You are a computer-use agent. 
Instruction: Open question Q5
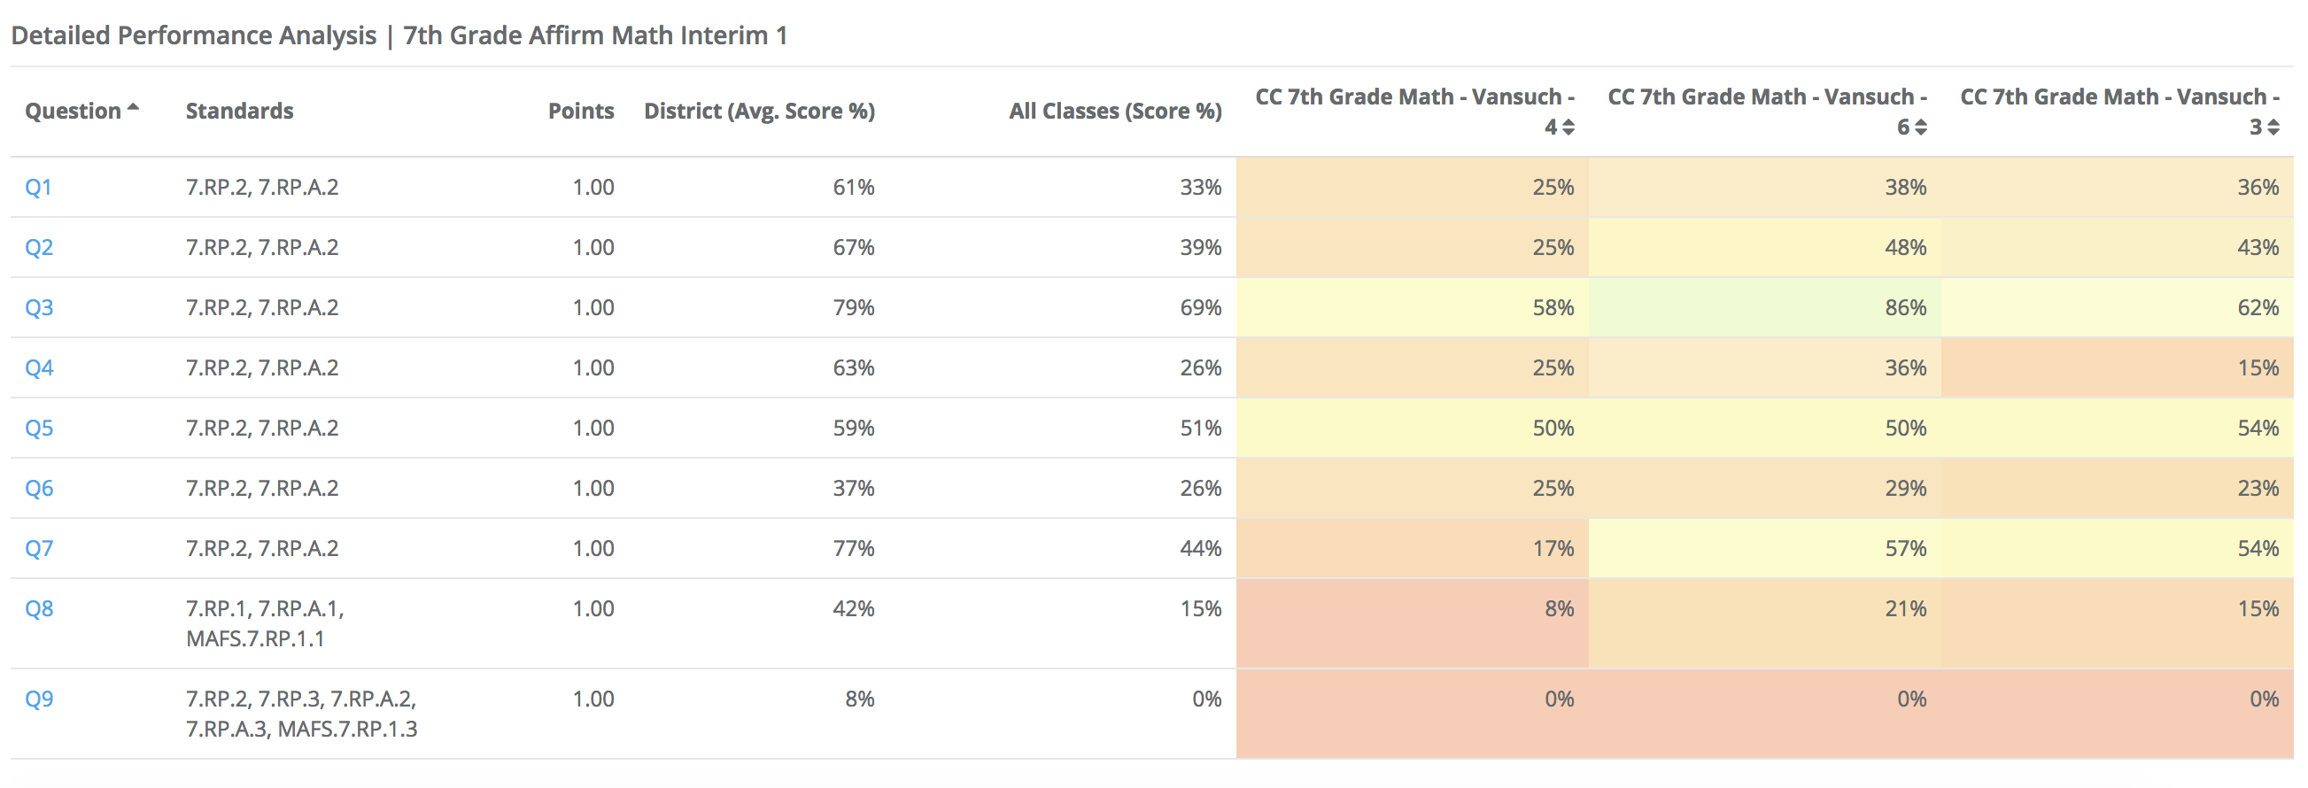coord(39,428)
